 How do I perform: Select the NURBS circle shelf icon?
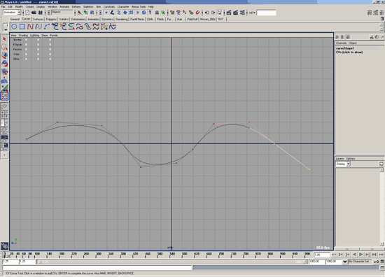(14, 27)
